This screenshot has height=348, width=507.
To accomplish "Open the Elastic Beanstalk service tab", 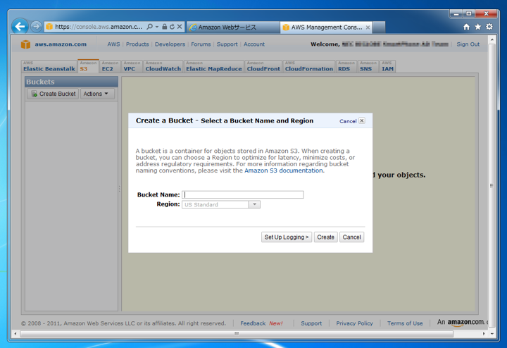I will [x=49, y=66].
